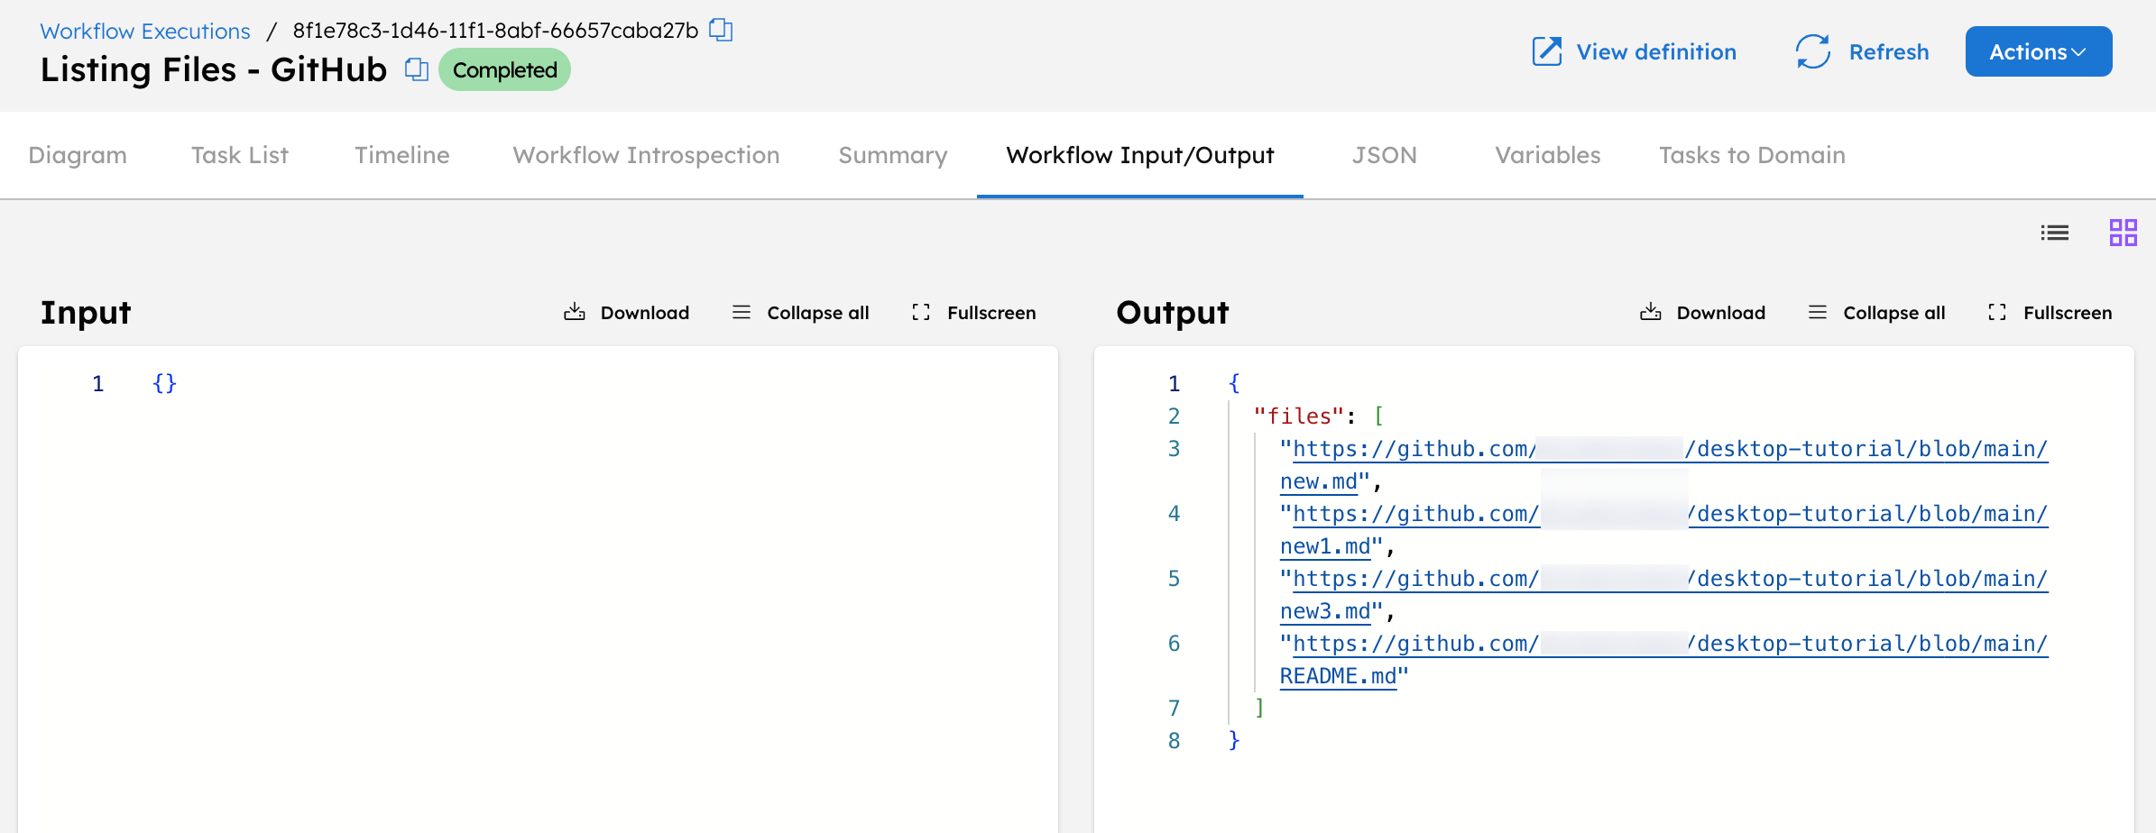2156x833 pixels.
Task: Toggle the Completed status badge
Action: point(503,69)
